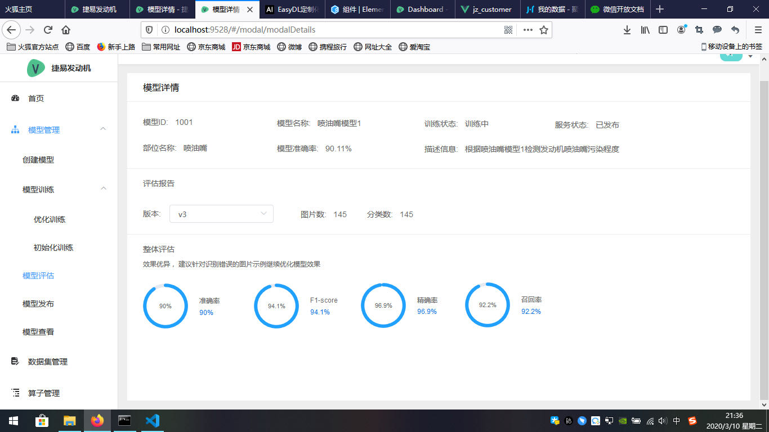This screenshot has width=769, height=432.
Task: Click the undo arrow icon in toolbar
Action: tap(735, 30)
